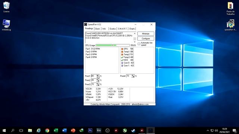Image resolution: width=239 pixels, height=134 pixels.
Task: Click the Pwm1 spinner arrows
Action: click(x=98, y=76)
